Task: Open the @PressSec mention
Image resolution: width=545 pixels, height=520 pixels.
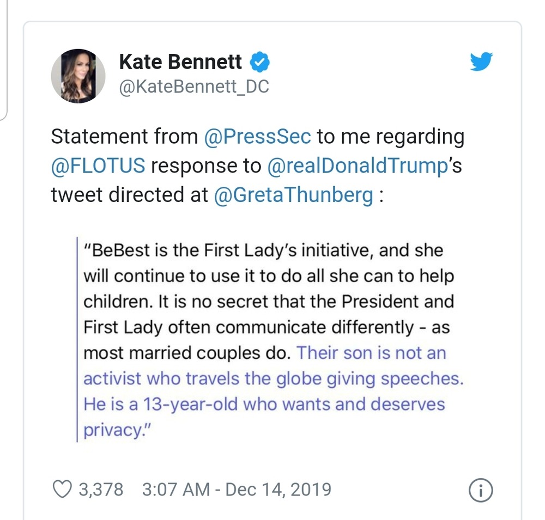Action: point(257,137)
